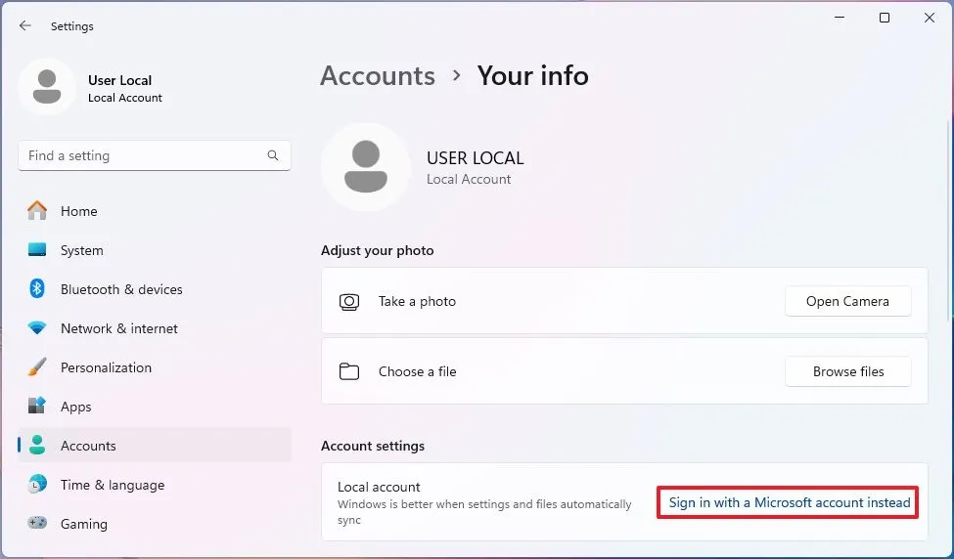This screenshot has height=559, width=954.
Task: Open the Apps settings category
Action: tap(155, 407)
